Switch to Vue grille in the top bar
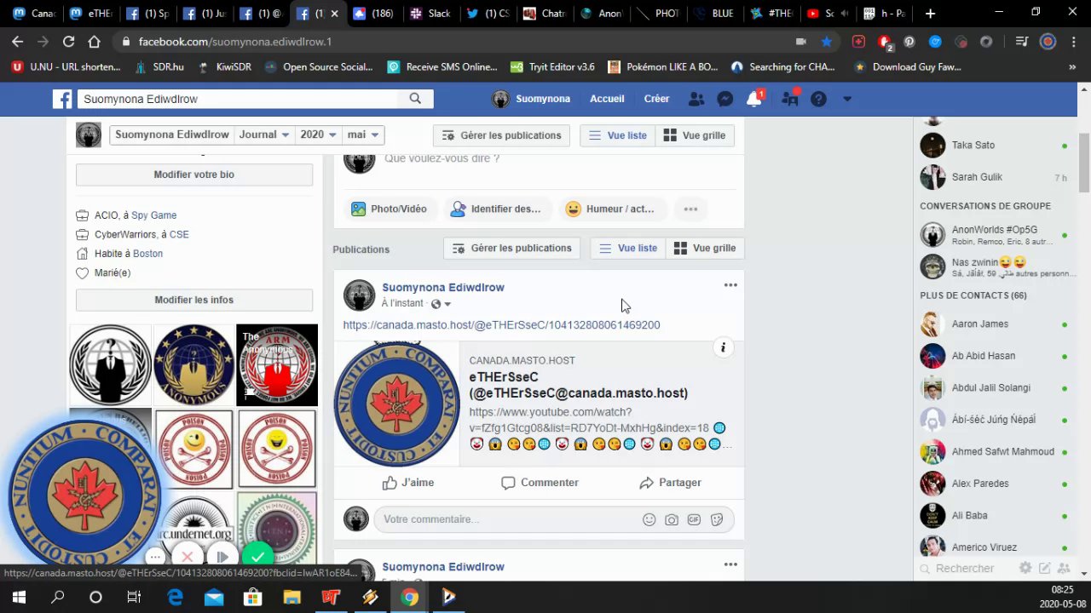1091x613 pixels. pos(695,135)
